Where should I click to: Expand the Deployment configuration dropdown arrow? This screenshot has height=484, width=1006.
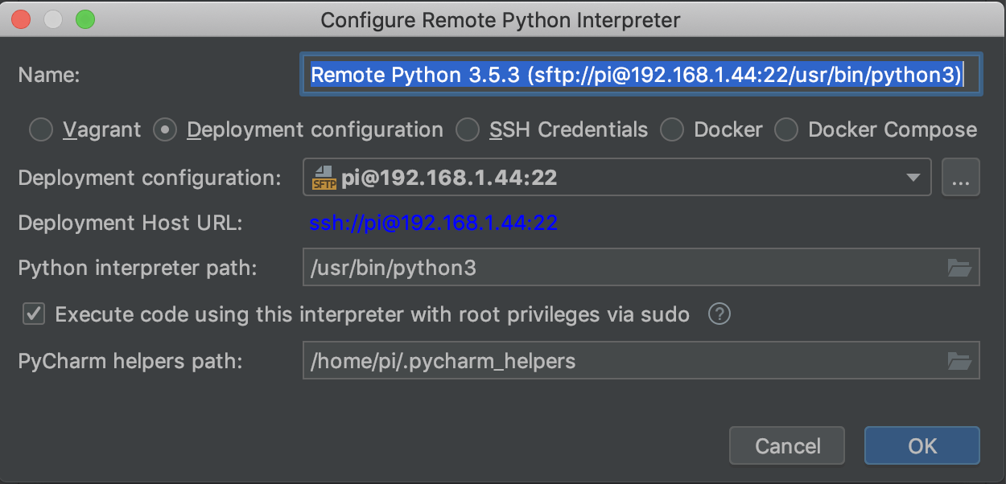point(913,178)
